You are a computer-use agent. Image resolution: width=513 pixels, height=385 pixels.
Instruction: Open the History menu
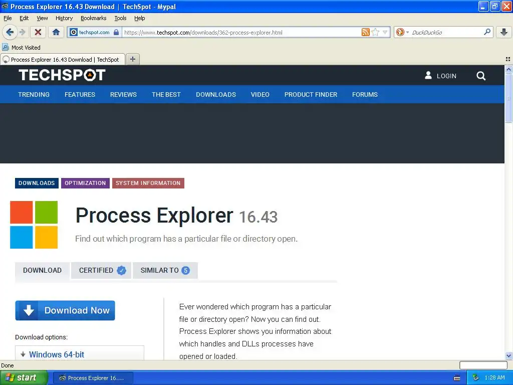pos(64,18)
